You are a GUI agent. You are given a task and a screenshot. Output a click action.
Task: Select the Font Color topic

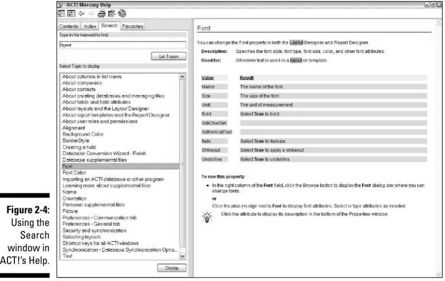coord(74,173)
